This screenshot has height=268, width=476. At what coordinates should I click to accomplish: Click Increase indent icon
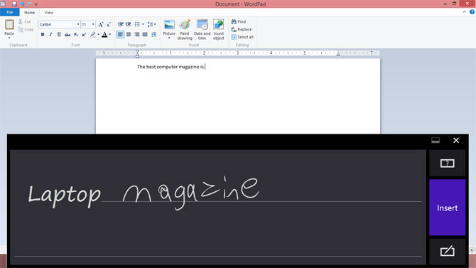(129, 24)
